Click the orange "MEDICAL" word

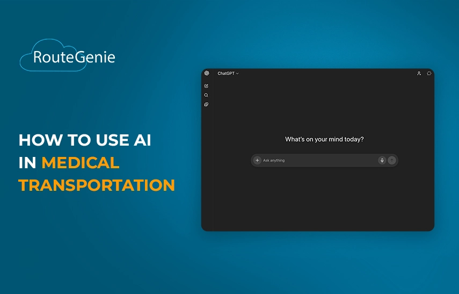81,163
